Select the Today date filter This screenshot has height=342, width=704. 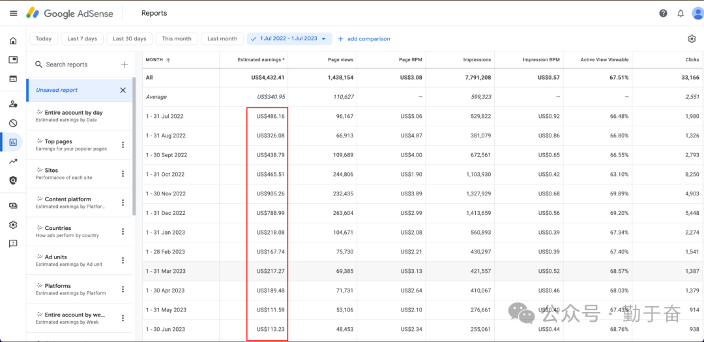coord(44,38)
